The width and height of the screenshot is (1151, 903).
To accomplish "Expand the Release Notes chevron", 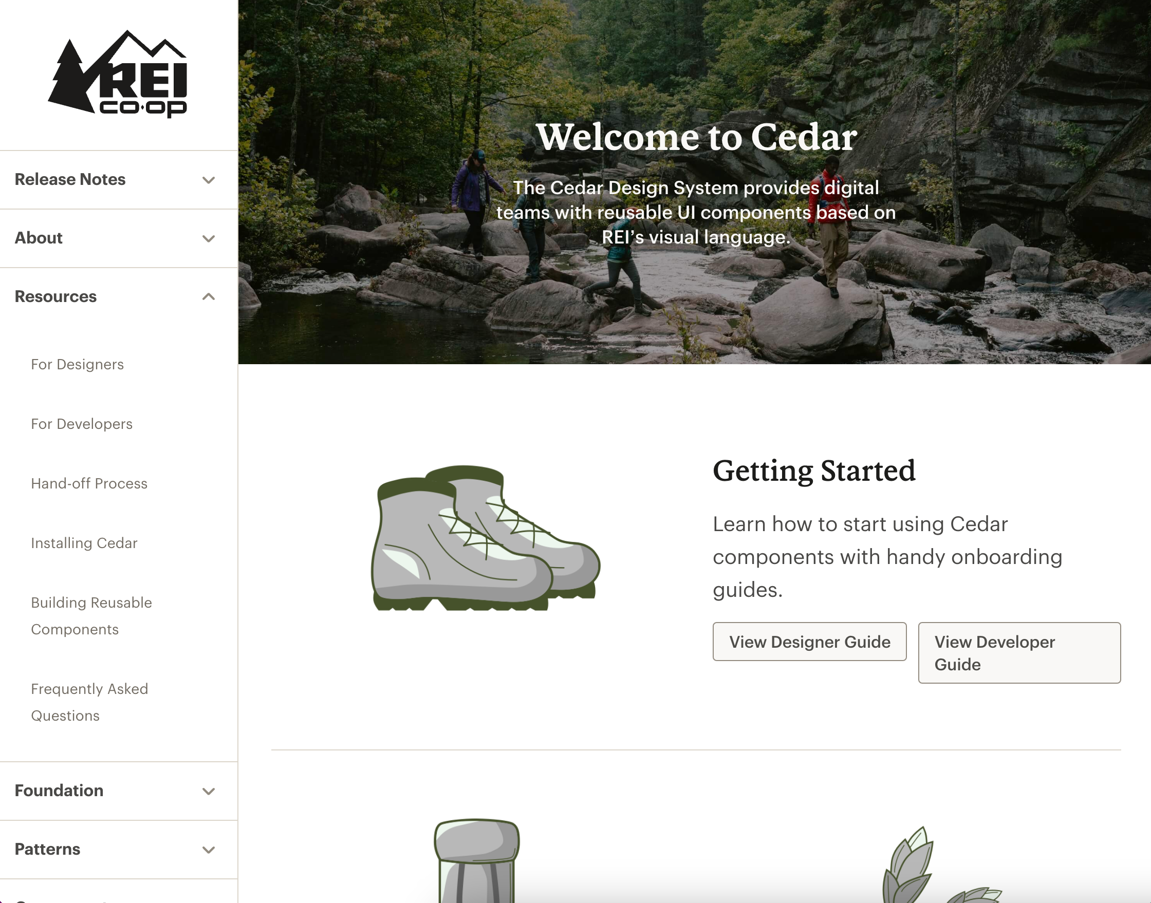I will click(x=209, y=180).
